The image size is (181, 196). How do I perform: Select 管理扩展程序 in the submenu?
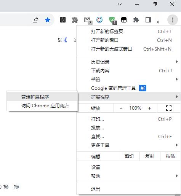42,97
